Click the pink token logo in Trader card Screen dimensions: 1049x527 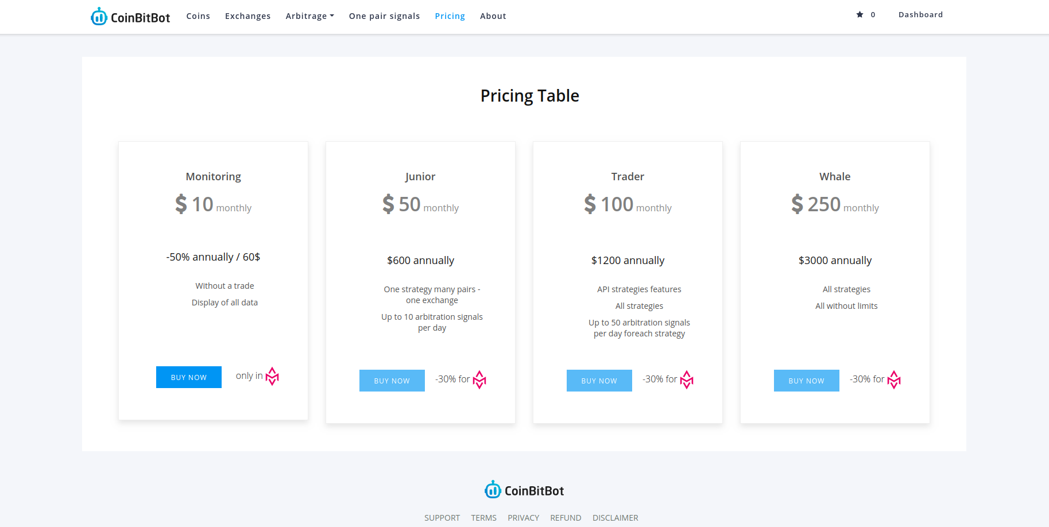point(687,379)
